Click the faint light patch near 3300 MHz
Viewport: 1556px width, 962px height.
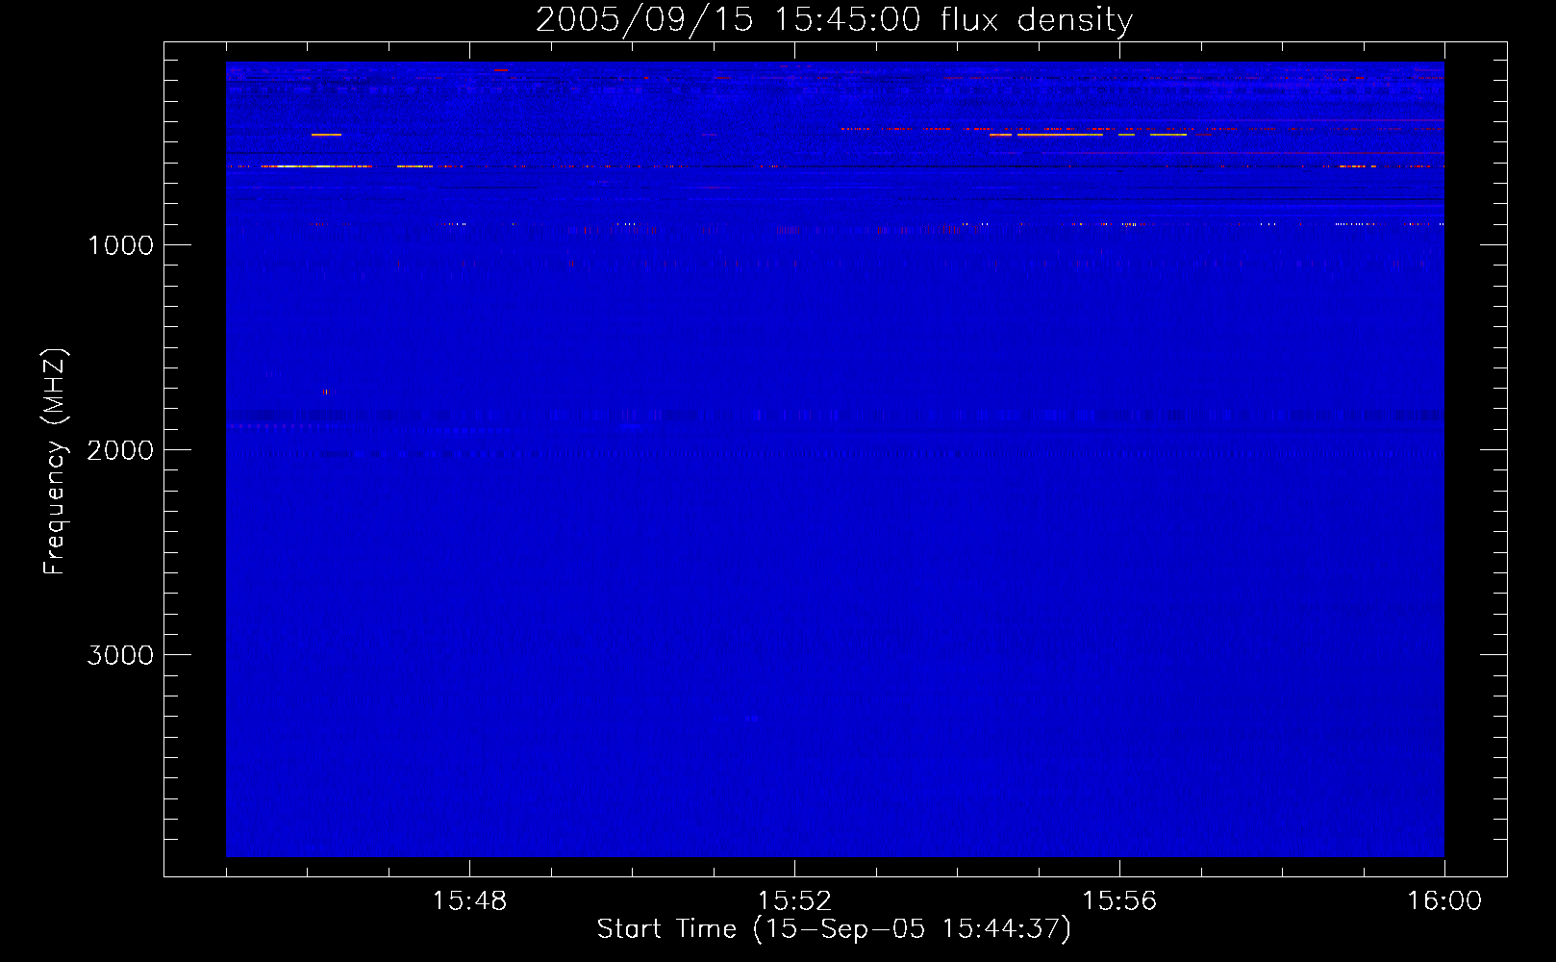point(751,718)
